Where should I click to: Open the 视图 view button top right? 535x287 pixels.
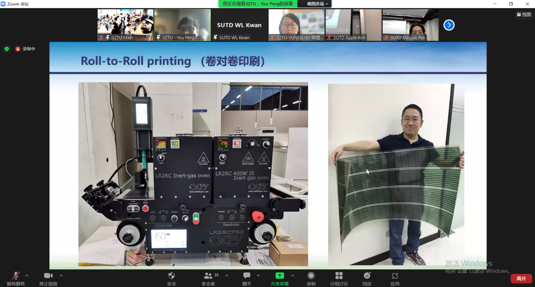point(524,14)
